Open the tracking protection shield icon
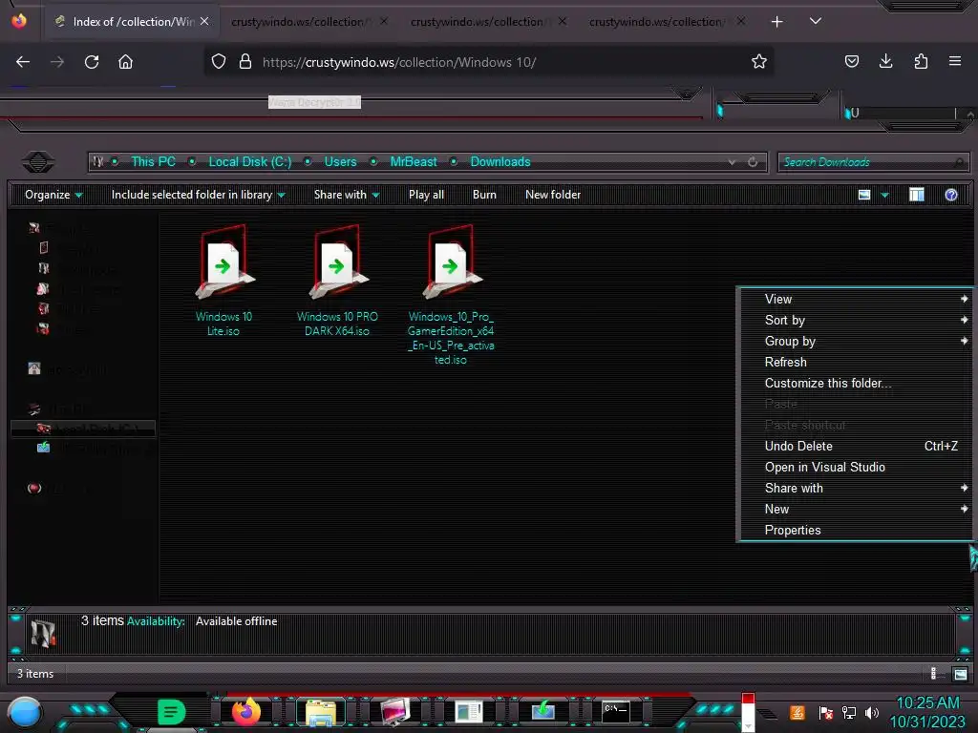This screenshot has width=978, height=733. pos(219,61)
